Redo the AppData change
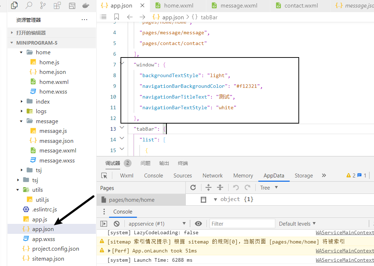Image resolution: width=374 pixels, height=266 pixels. 247,187
